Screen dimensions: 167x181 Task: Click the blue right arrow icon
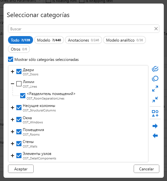pyautogui.click(x=155, y=126)
